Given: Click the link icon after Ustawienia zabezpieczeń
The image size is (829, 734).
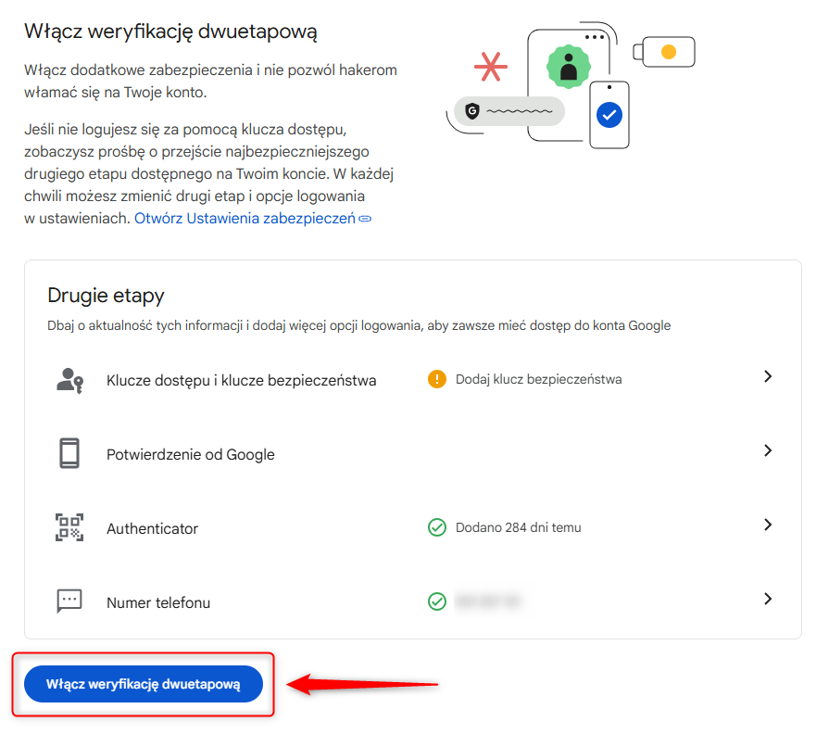Looking at the screenshot, I should (x=365, y=219).
